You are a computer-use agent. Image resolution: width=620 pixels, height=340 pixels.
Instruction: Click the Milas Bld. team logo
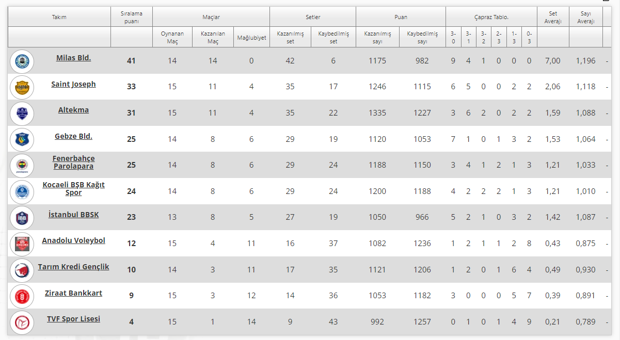22,61
